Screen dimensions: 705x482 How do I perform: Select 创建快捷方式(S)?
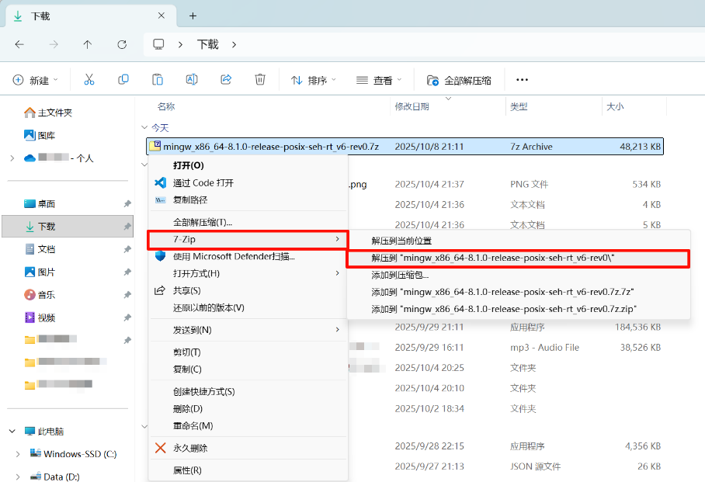[x=248, y=392]
